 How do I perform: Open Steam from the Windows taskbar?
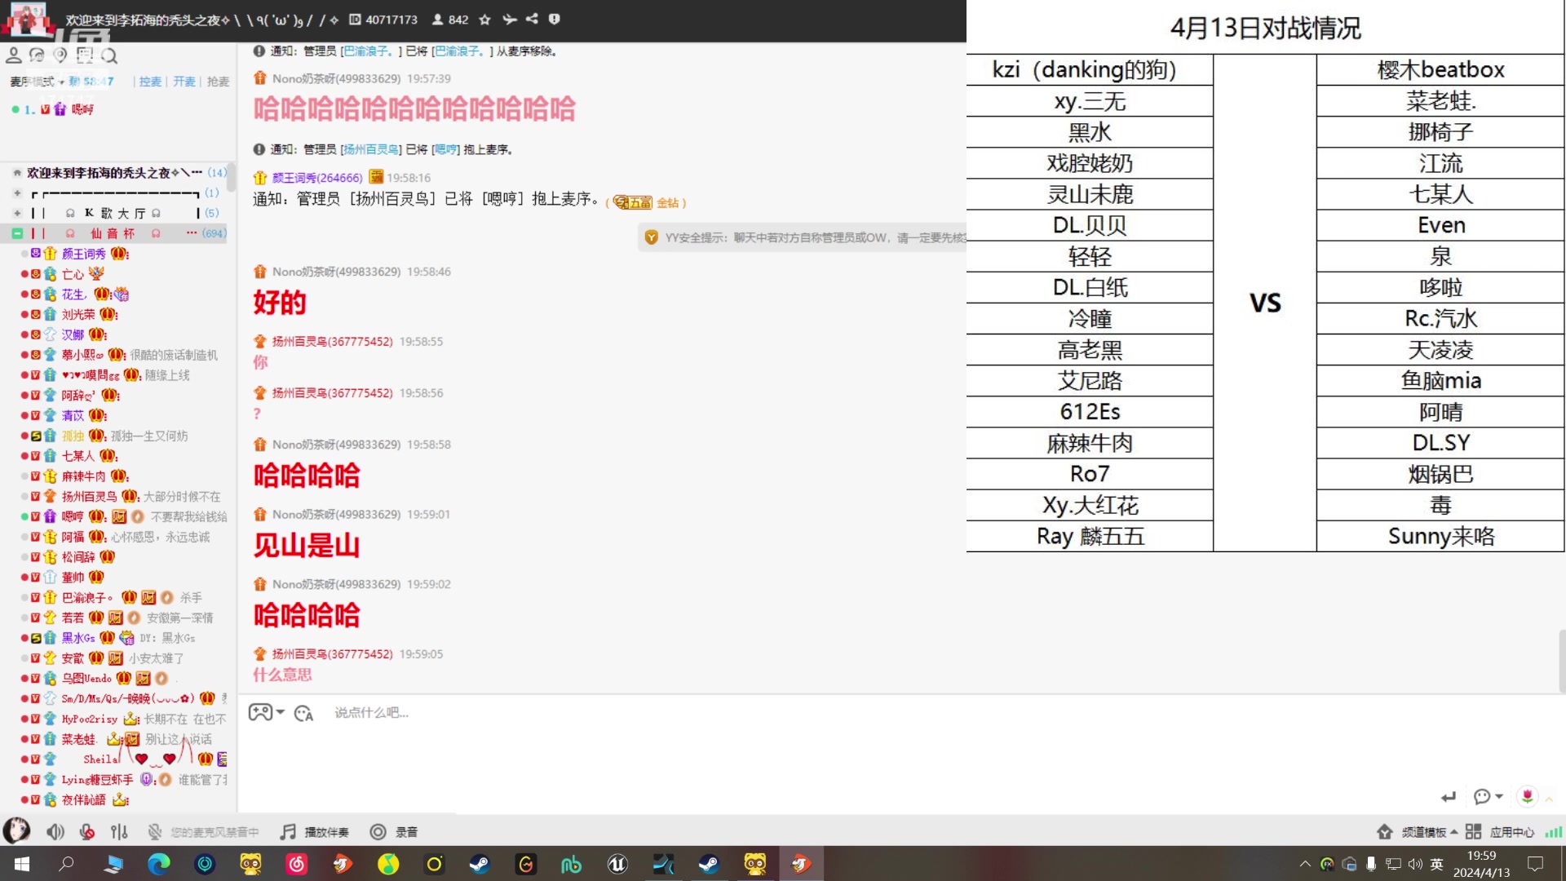pyautogui.click(x=480, y=864)
